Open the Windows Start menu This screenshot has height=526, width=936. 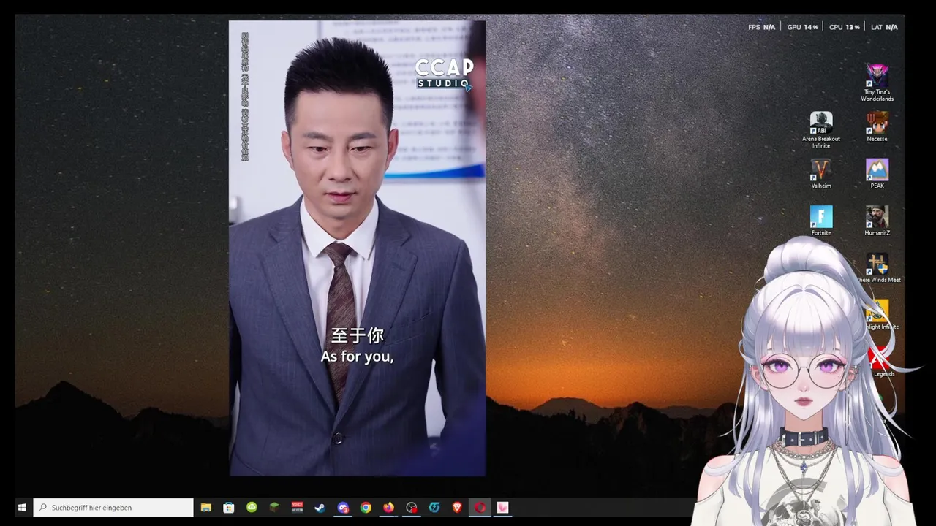tap(22, 507)
